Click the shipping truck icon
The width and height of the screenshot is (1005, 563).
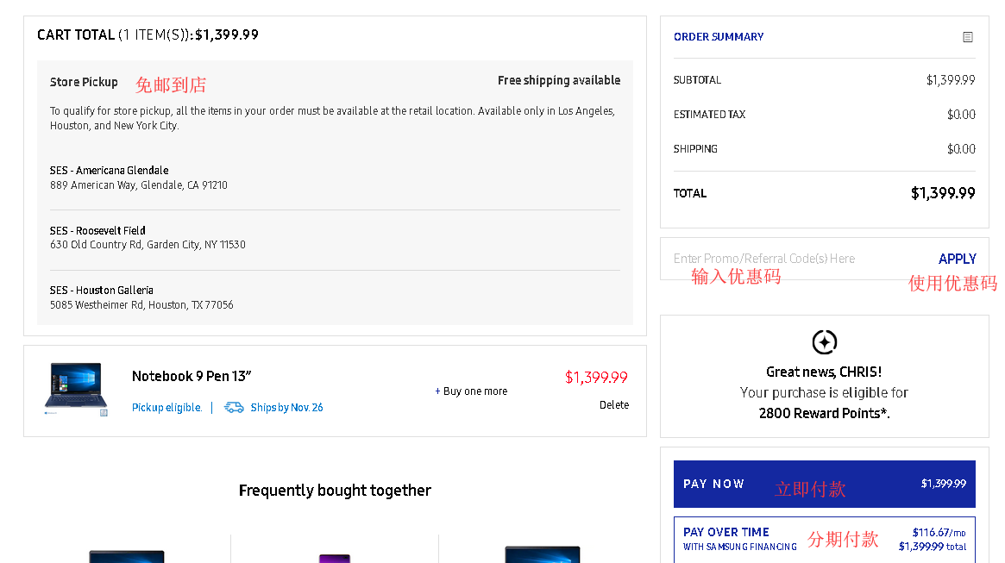click(x=234, y=407)
